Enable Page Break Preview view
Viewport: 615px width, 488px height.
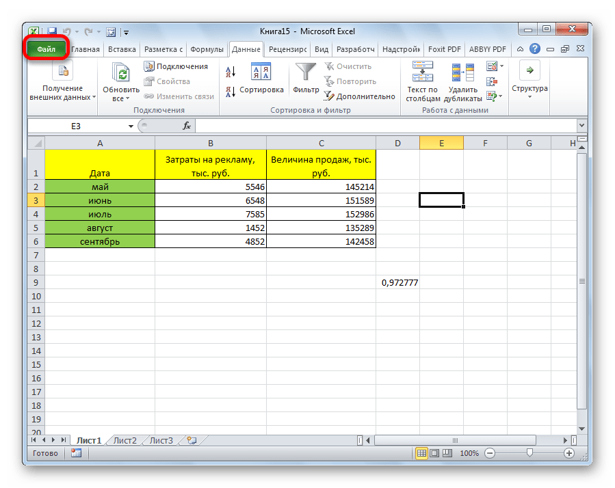tap(449, 453)
